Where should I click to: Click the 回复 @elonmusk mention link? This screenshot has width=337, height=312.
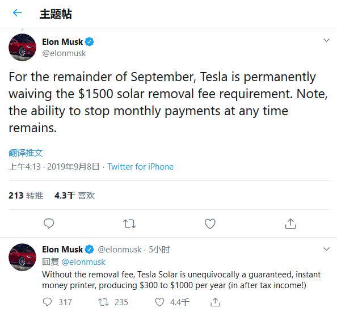(83, 262)
